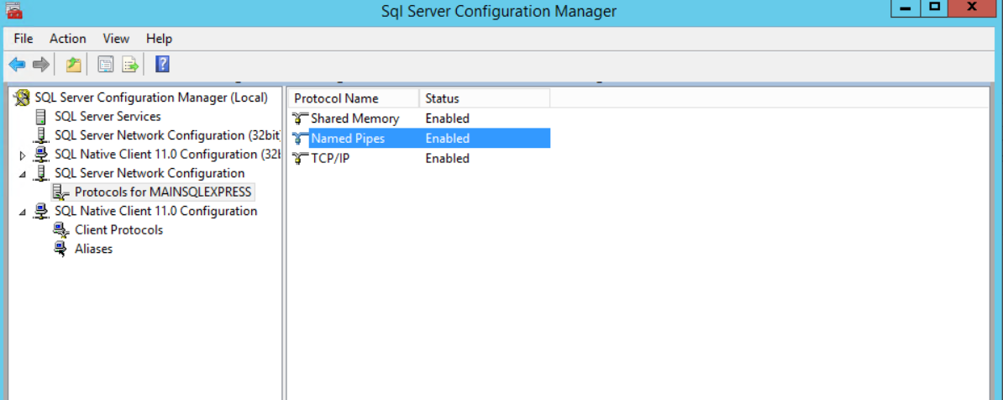Sort by the Status column header

click(x=485, y=98)
